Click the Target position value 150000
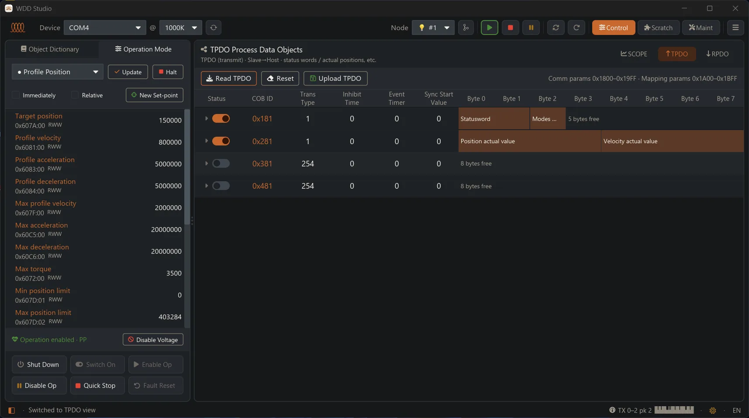The width and height of the screenshot is (749, 418). click(170, 120)
